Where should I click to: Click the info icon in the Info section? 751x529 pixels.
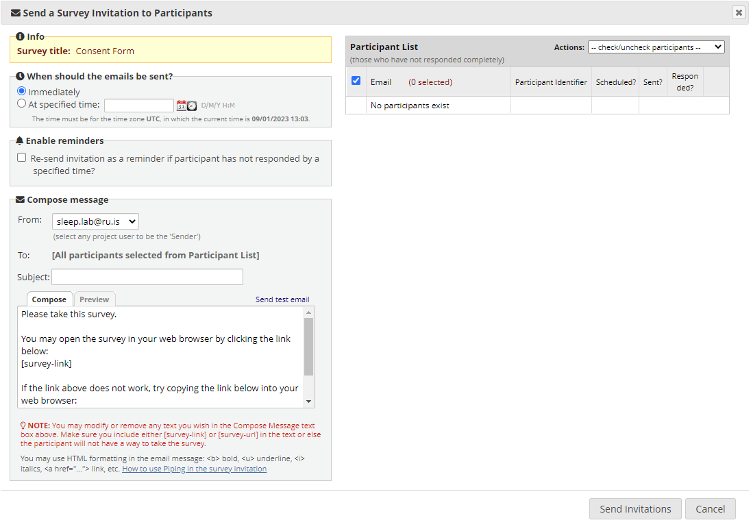[x=20, y=36]
